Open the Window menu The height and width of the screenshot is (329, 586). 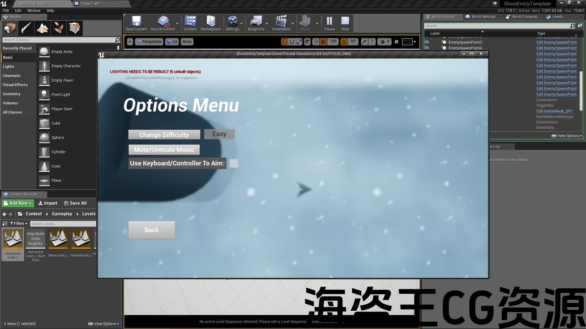(x=34, y=11)
